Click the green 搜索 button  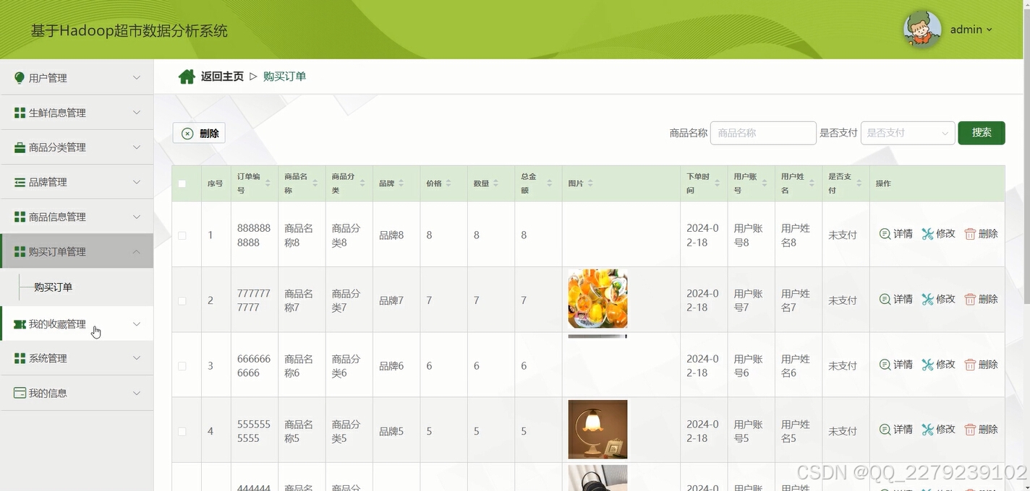[982, 133]
